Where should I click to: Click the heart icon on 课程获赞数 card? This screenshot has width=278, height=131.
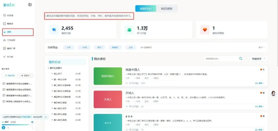click(205, 30)
